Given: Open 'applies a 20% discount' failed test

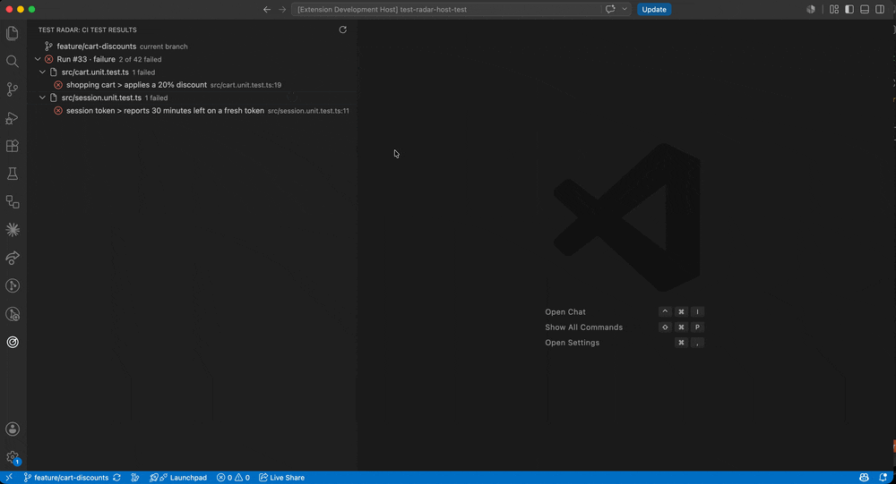Looking at the screenshot, I should tap(193, 85).
